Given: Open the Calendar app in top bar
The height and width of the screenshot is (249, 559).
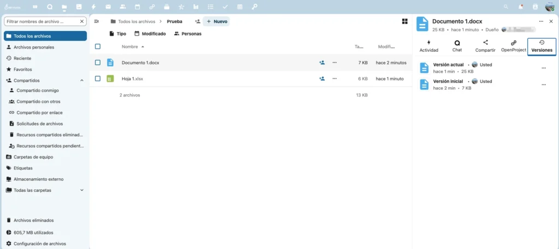Looking at the screenshot, I should coord(137,7).
